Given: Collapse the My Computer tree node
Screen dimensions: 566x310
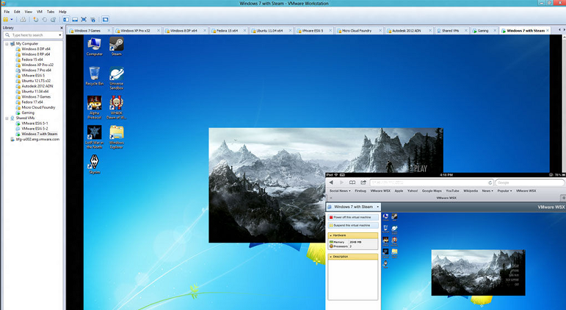Looking at the screenshot, I should click(x=7, y=43).
